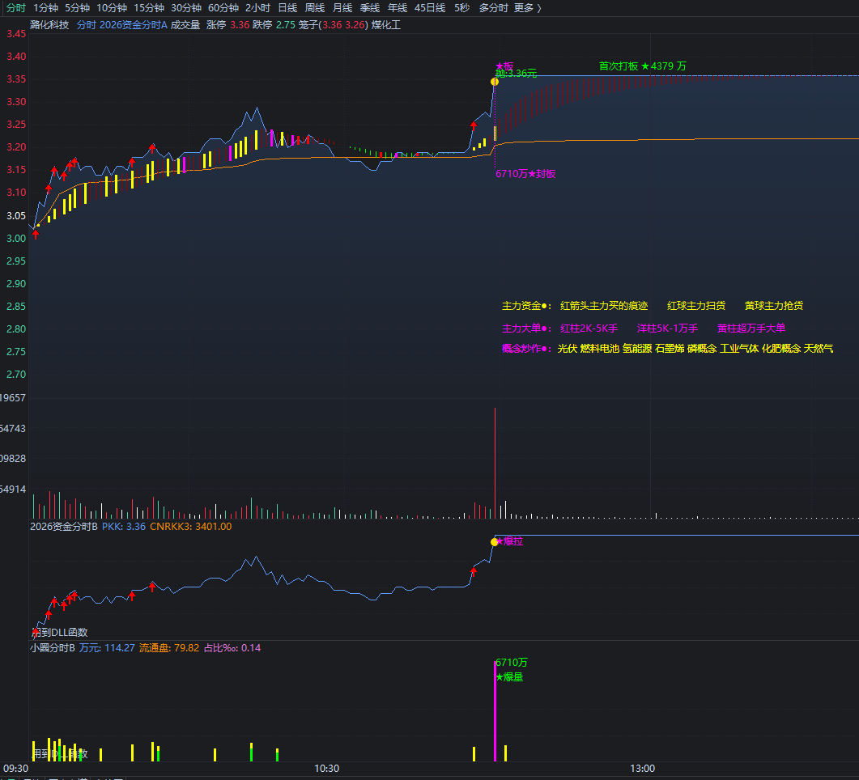This screenshot has width=859, height=780.
Task: Select the 2小时 period tab
Action: tap(258, 7)
